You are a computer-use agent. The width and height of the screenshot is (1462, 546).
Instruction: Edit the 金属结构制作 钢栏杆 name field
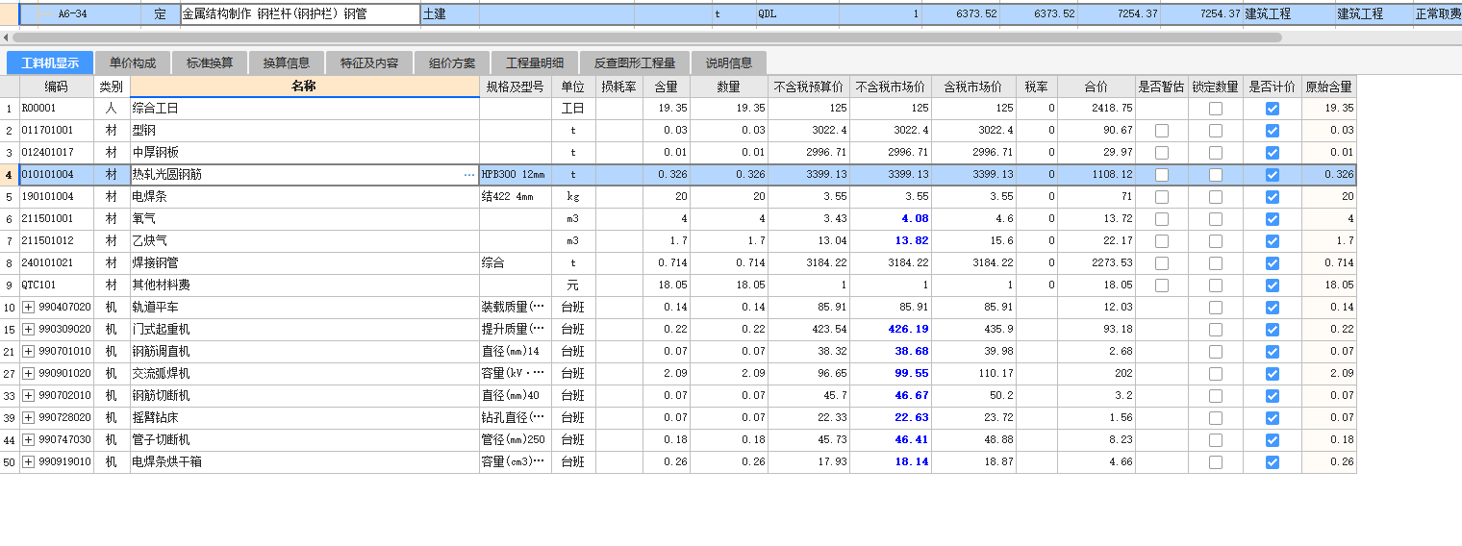pos(300,14)
